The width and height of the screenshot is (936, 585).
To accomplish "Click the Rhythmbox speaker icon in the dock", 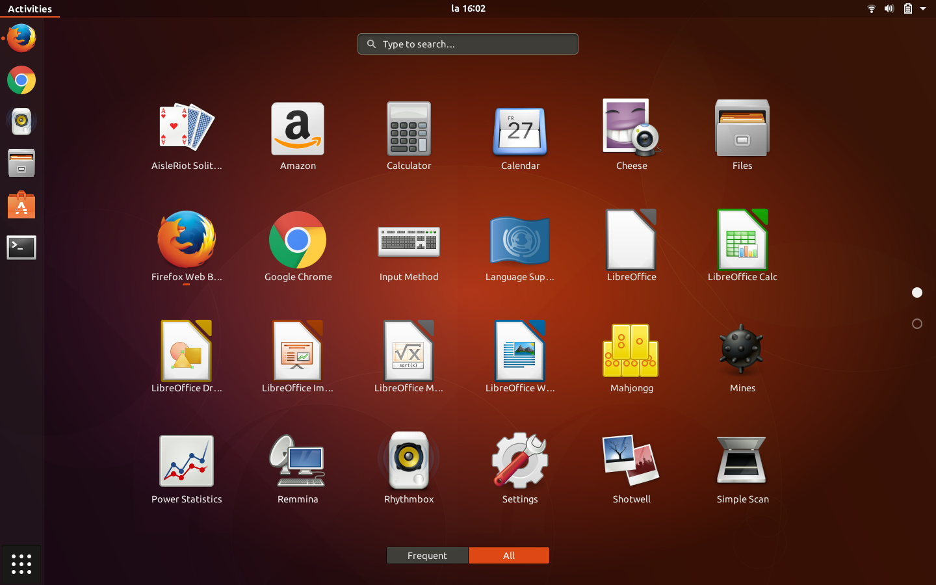I will point(21,122).
